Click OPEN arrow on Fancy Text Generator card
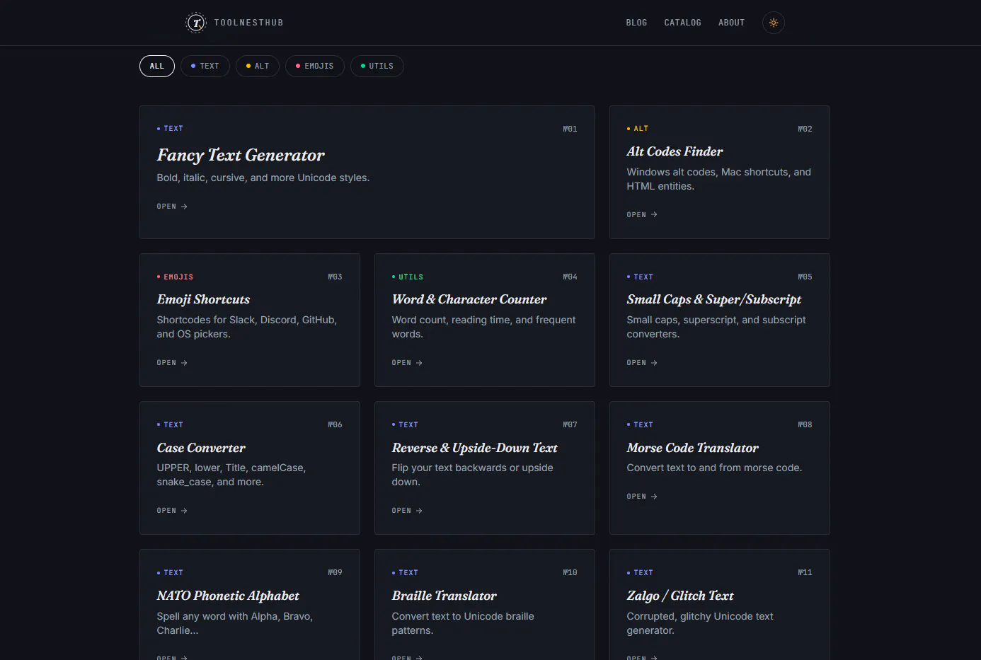The image size is (981, 660). click(172, 207)
